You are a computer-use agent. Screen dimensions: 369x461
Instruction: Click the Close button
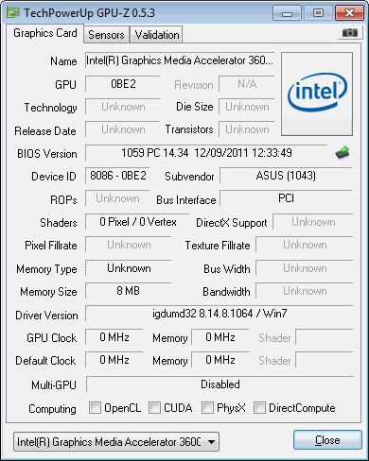[327, 440]
